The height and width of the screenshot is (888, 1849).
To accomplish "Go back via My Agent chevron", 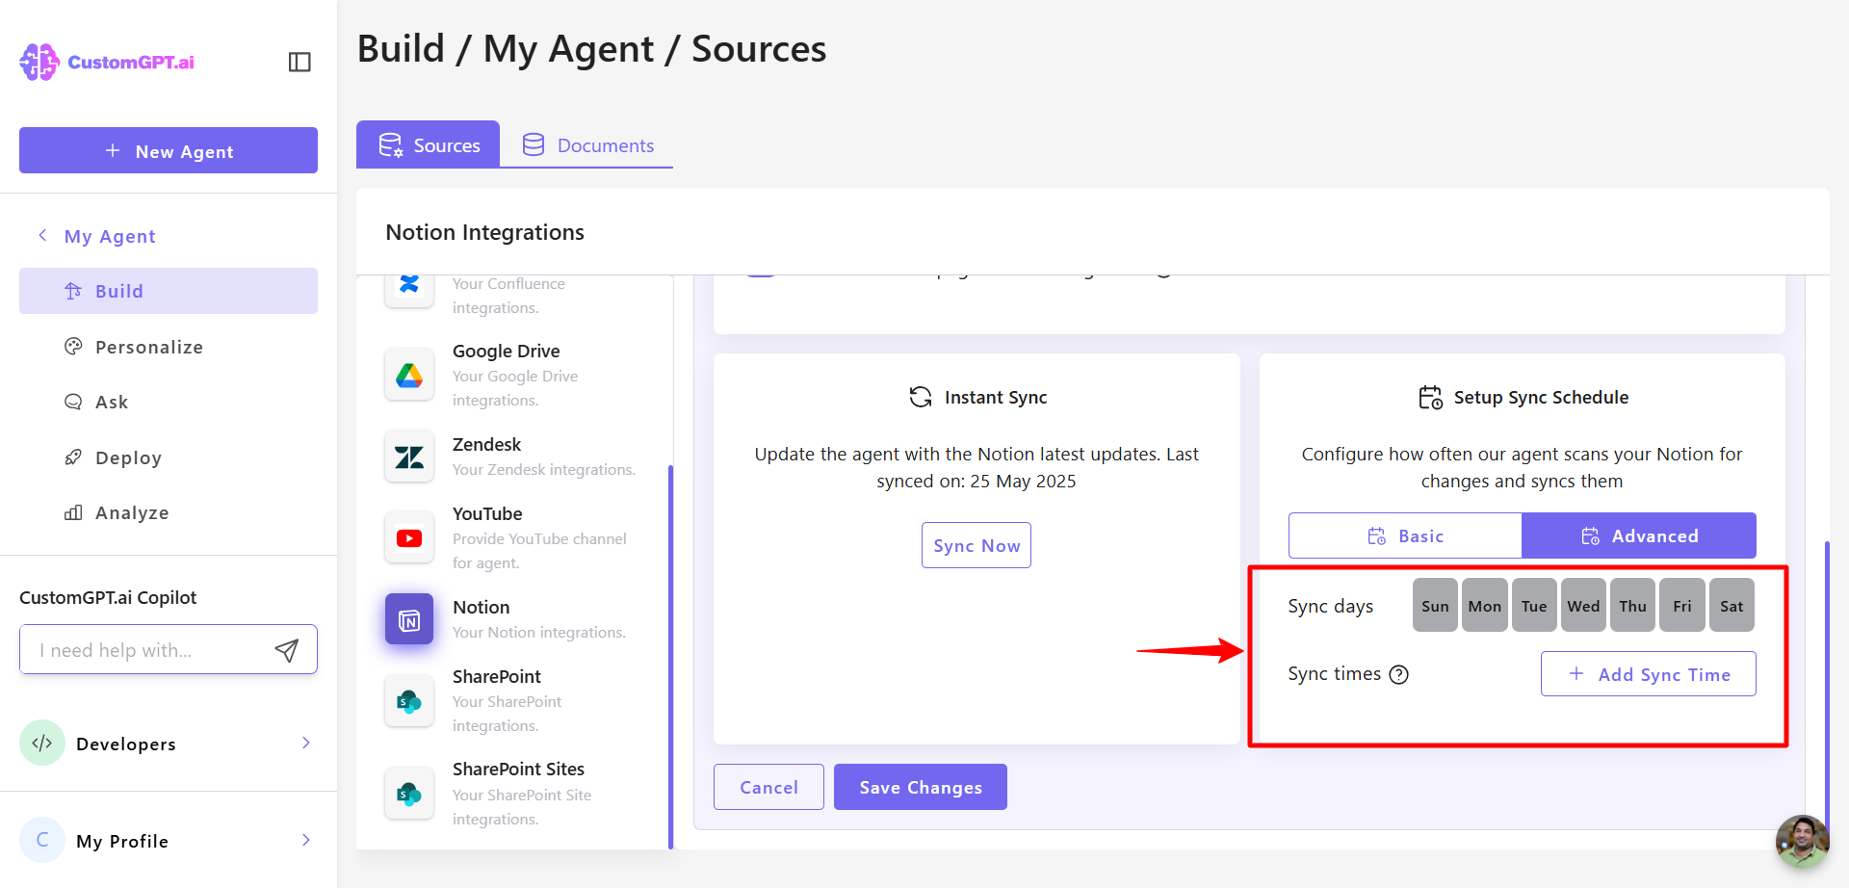I will tap(42, 235).
